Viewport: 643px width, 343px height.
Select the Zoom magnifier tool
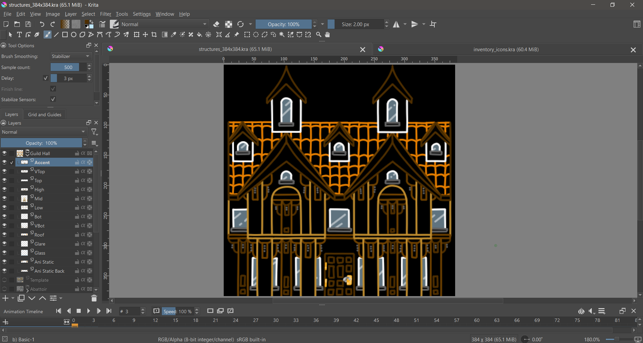319,35
